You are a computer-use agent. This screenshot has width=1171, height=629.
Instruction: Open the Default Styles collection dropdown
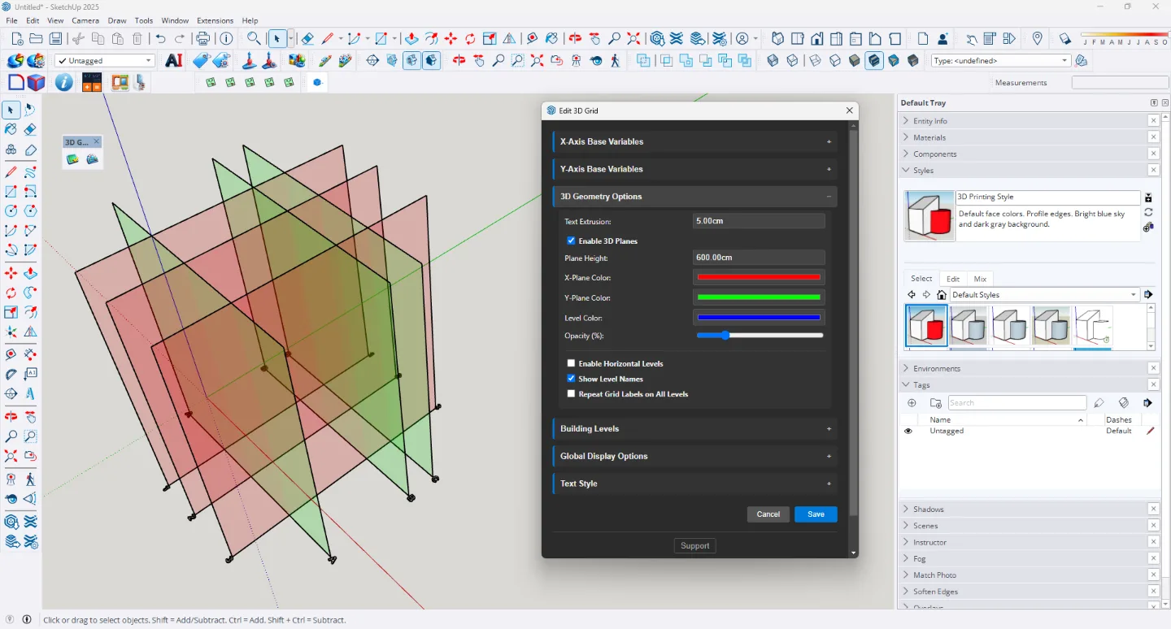pyautogui.click(x=1045, y=295)
